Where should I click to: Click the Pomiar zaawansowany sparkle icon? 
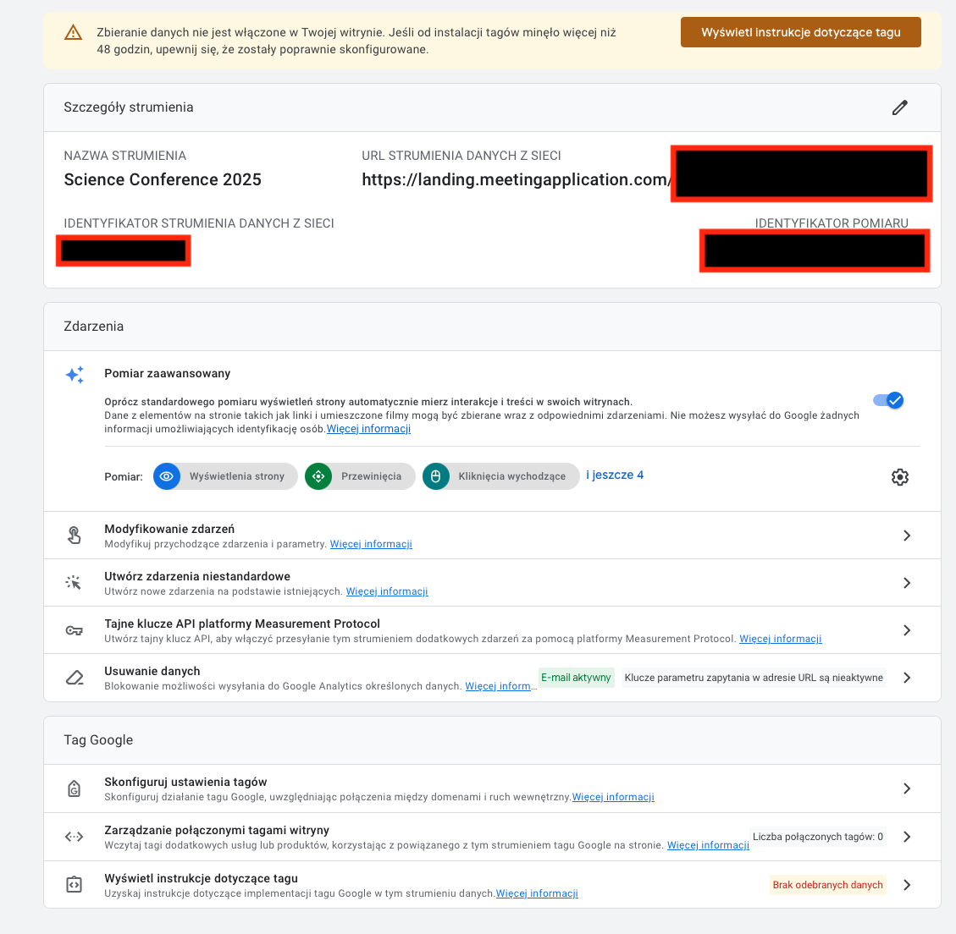(x=75, y=375)
